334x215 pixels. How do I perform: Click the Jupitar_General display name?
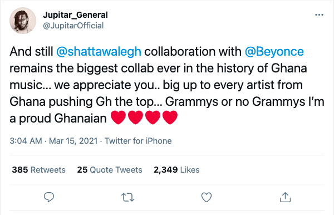click(75, 15)
